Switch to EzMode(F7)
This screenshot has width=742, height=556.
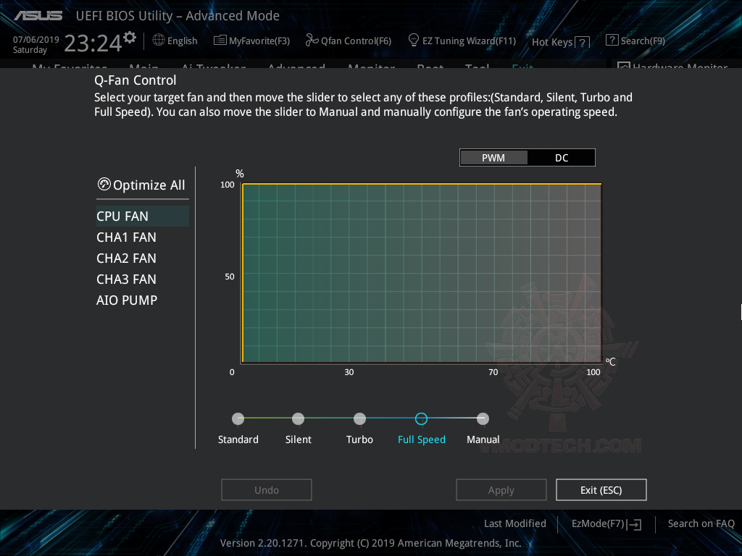606,523
